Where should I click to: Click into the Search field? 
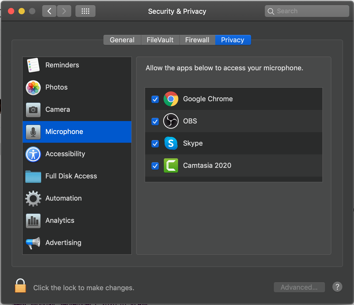[x=307, y=11]
